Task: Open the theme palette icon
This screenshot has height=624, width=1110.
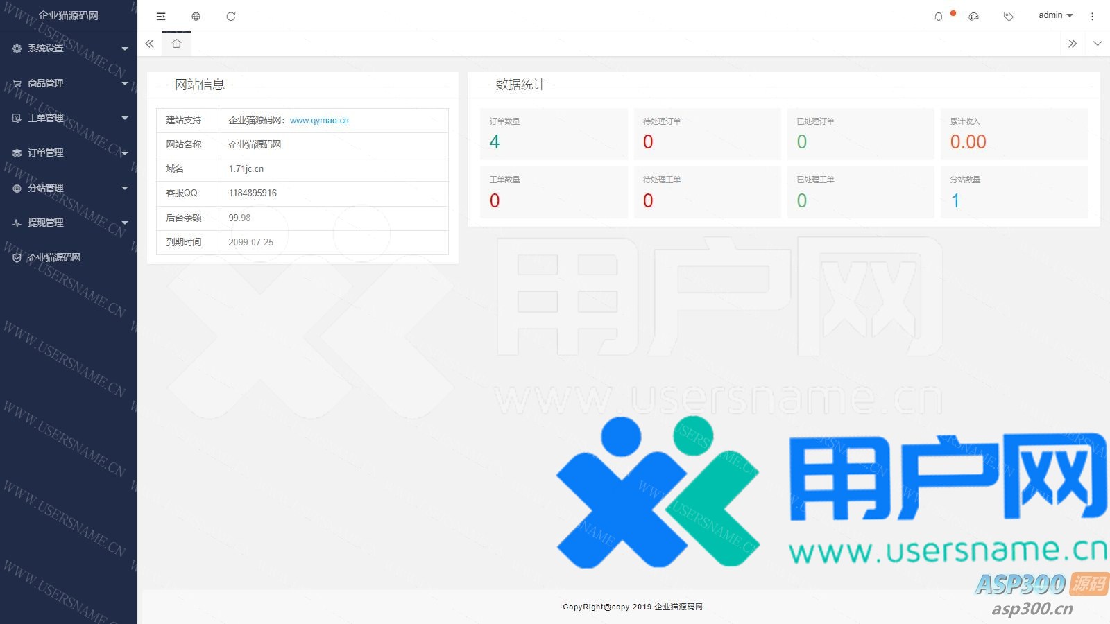Action: (973, 16)
